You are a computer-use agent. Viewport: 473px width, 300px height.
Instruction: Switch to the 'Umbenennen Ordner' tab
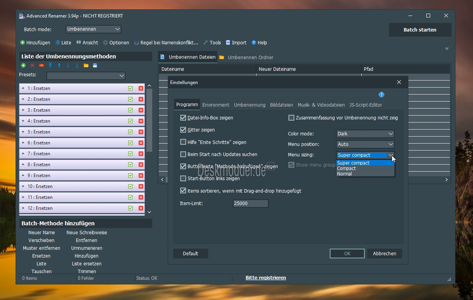click(x=246, y=57)
